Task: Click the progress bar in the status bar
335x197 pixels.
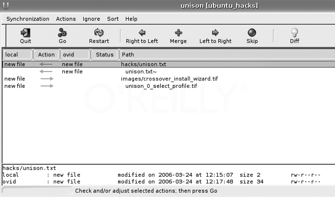Action: (38, 191)
